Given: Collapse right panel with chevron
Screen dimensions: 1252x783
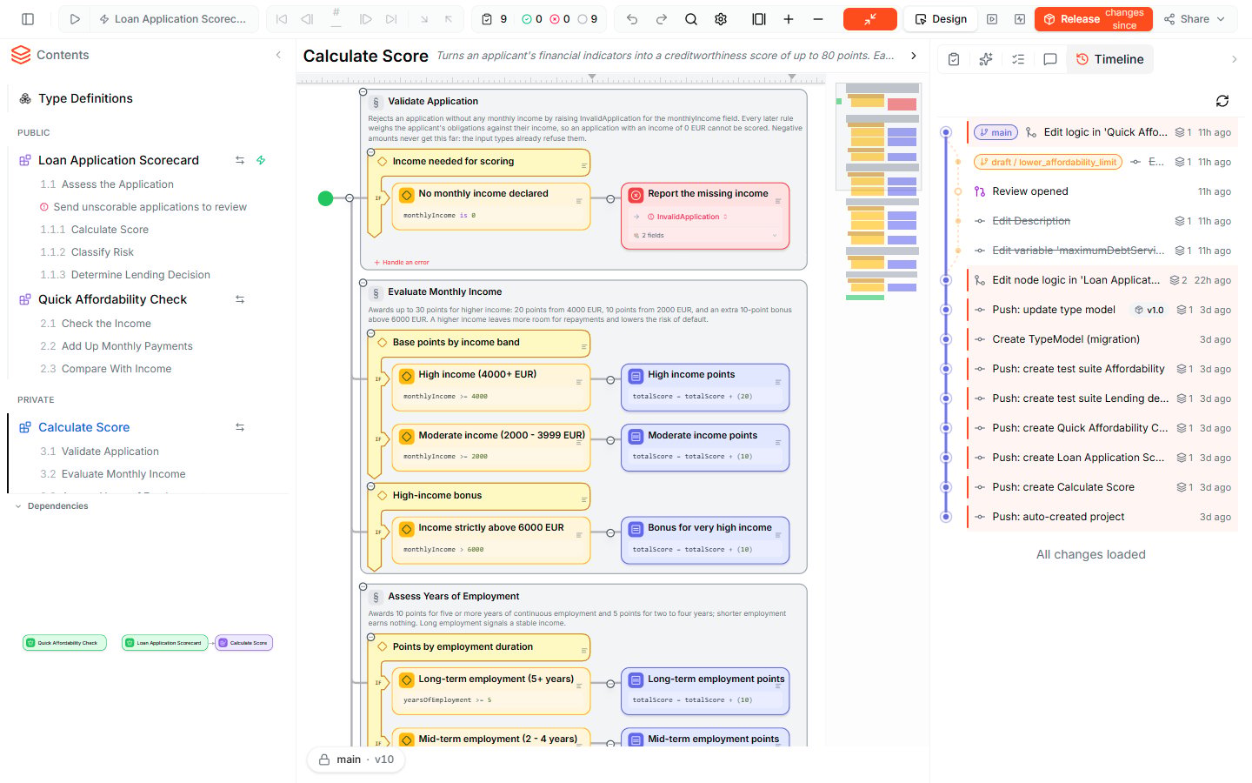Looking at the screenshot, I should pos(1234,59).
